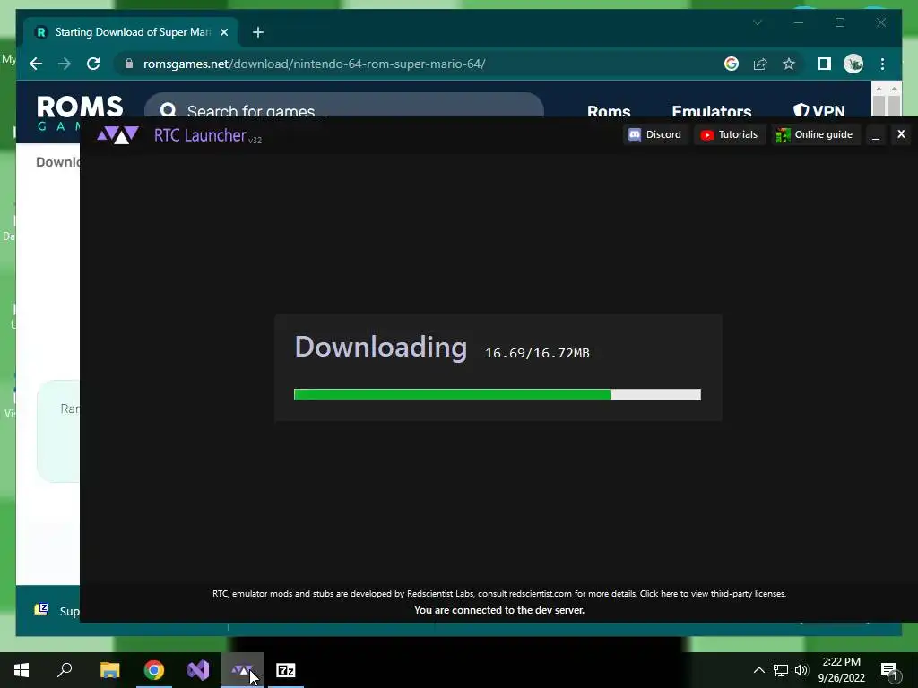Open 7-Zip from the taskbar

pyautogui.click(x=286, y=670)
